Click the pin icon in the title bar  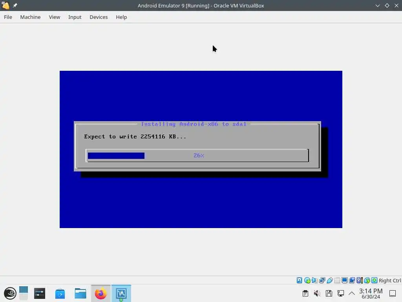(15, 6)
